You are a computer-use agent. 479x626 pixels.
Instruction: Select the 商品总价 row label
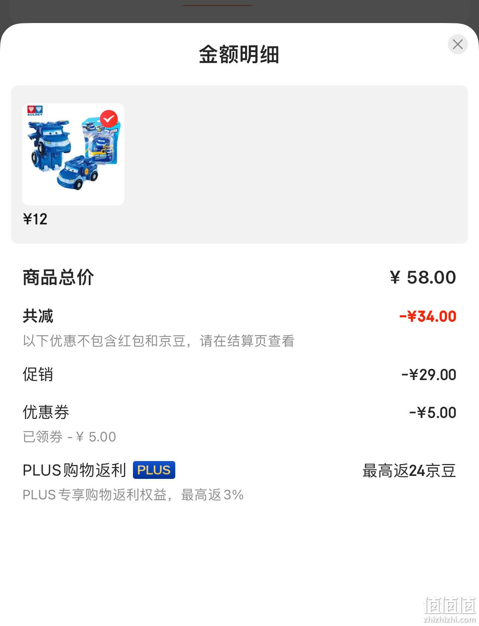(58, 278)
